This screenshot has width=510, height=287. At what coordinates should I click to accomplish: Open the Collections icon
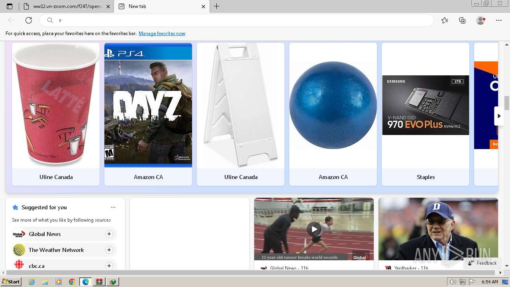click(x=462, y=20)
